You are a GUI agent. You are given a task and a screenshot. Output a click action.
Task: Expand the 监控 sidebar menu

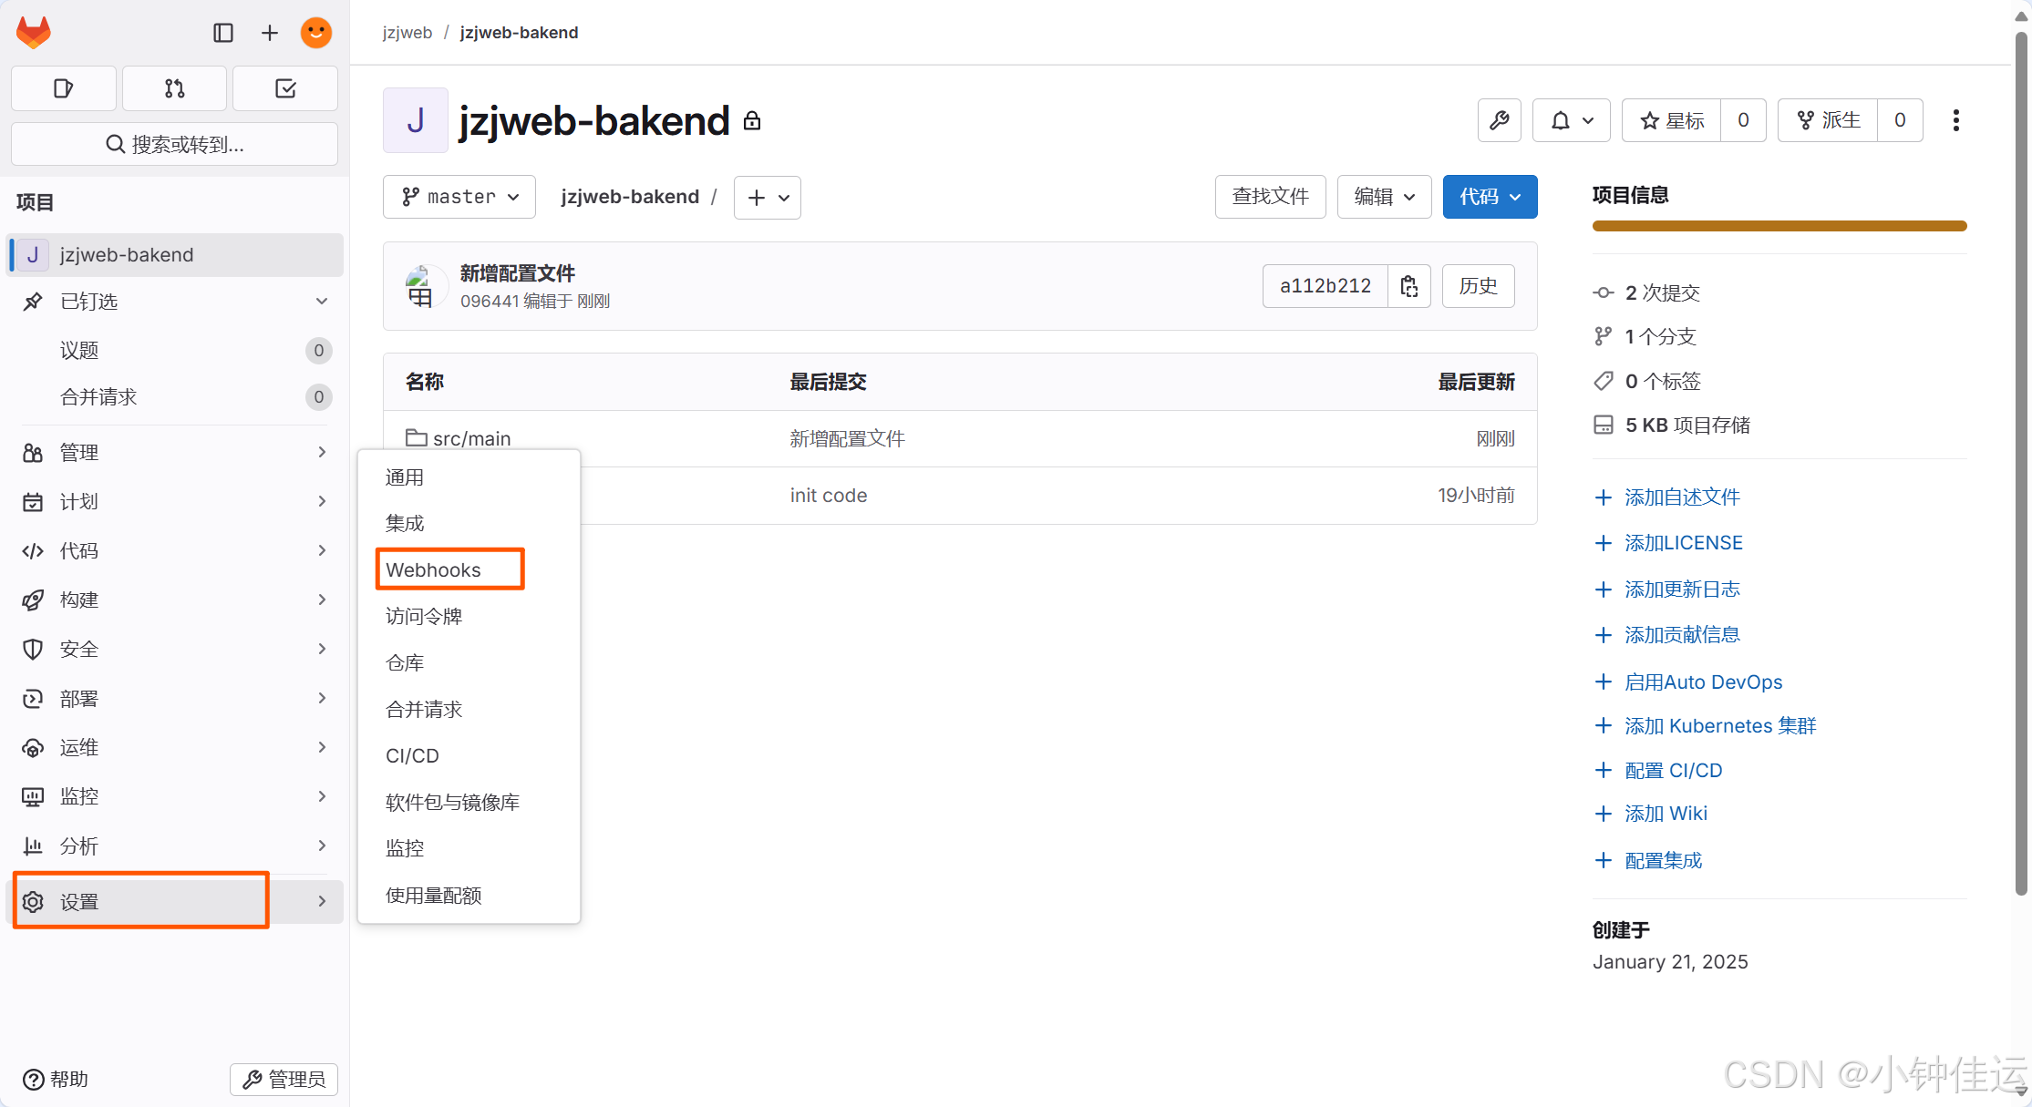tap(176, 796)
